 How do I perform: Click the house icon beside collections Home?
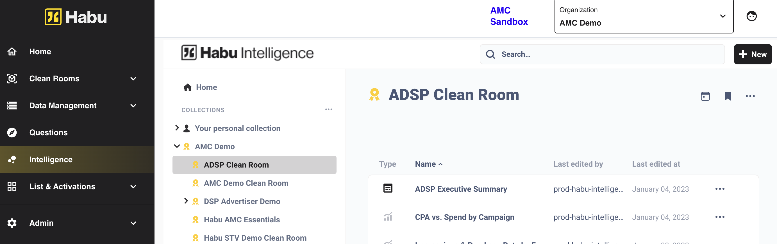click(188, 88)
